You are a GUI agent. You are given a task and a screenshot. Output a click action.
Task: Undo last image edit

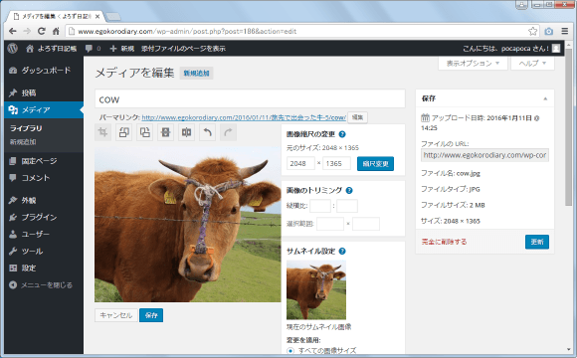point(208,132)
